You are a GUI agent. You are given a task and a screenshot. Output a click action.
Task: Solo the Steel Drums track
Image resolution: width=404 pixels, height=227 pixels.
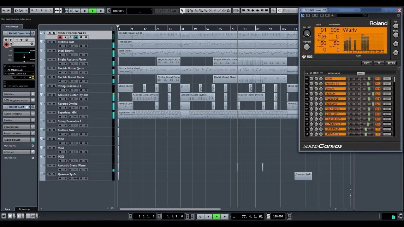[54, 50]
